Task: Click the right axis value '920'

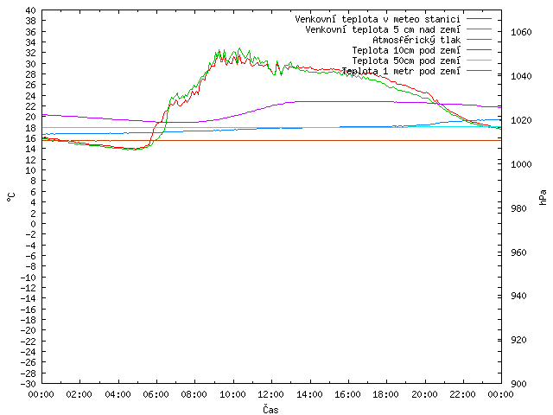Action: pyautogui.click(x=518, y=340)
